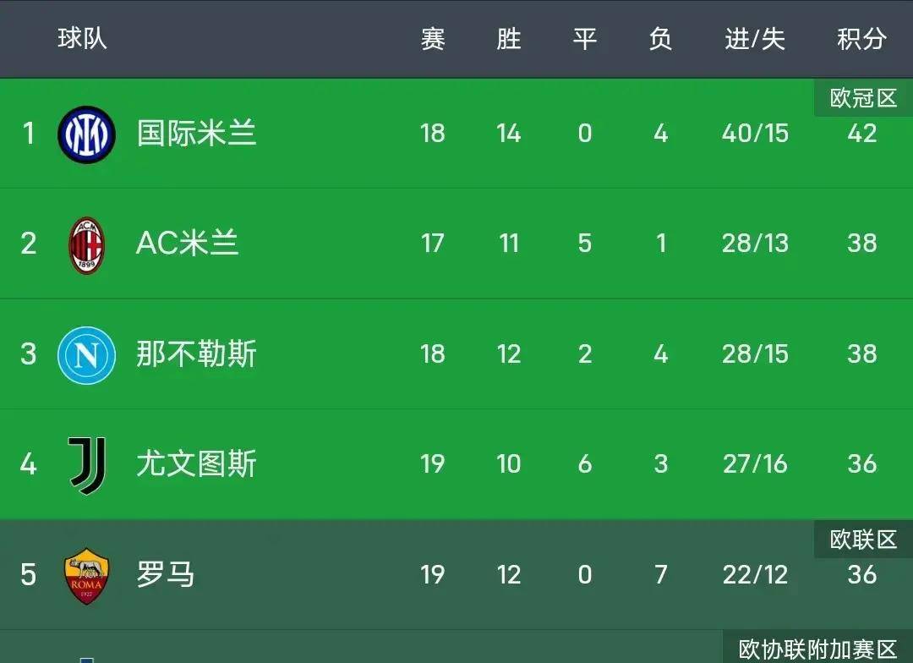The image size is (913, 663).
Task: Click the 欧联区 zone label
Action: [x=861, y=539]
